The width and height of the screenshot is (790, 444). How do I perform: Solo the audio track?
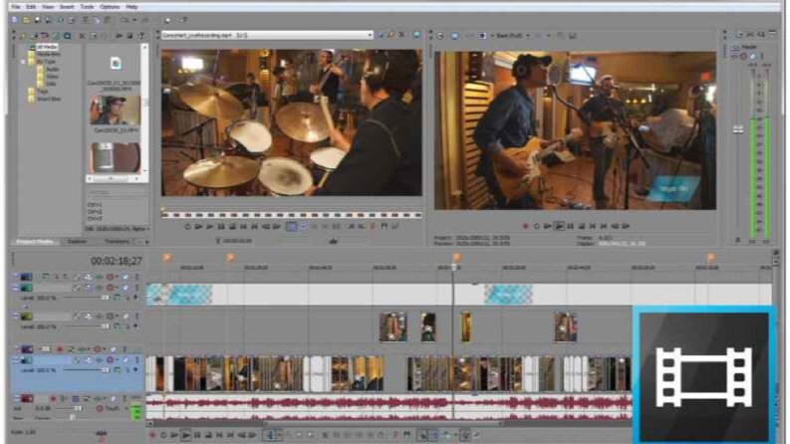tap(125, 398)
